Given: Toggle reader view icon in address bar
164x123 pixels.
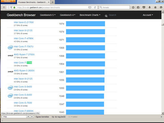Looking at the screenshot, I should tap(90, 8).
